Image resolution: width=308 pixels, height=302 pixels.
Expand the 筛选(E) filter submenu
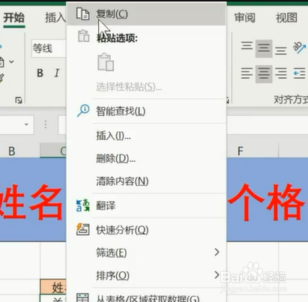coord(147,253)
